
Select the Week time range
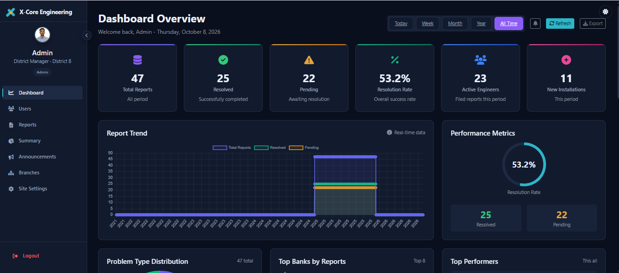pyautogui.click(x=428, y=23)
